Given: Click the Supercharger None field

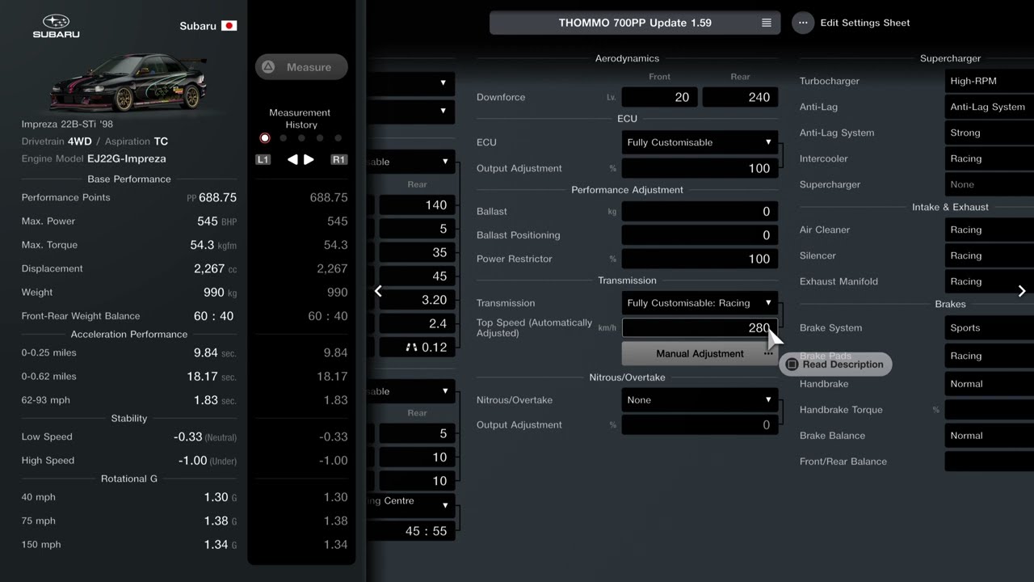Looking at the screenshot, I should click(x=990, y=184).
